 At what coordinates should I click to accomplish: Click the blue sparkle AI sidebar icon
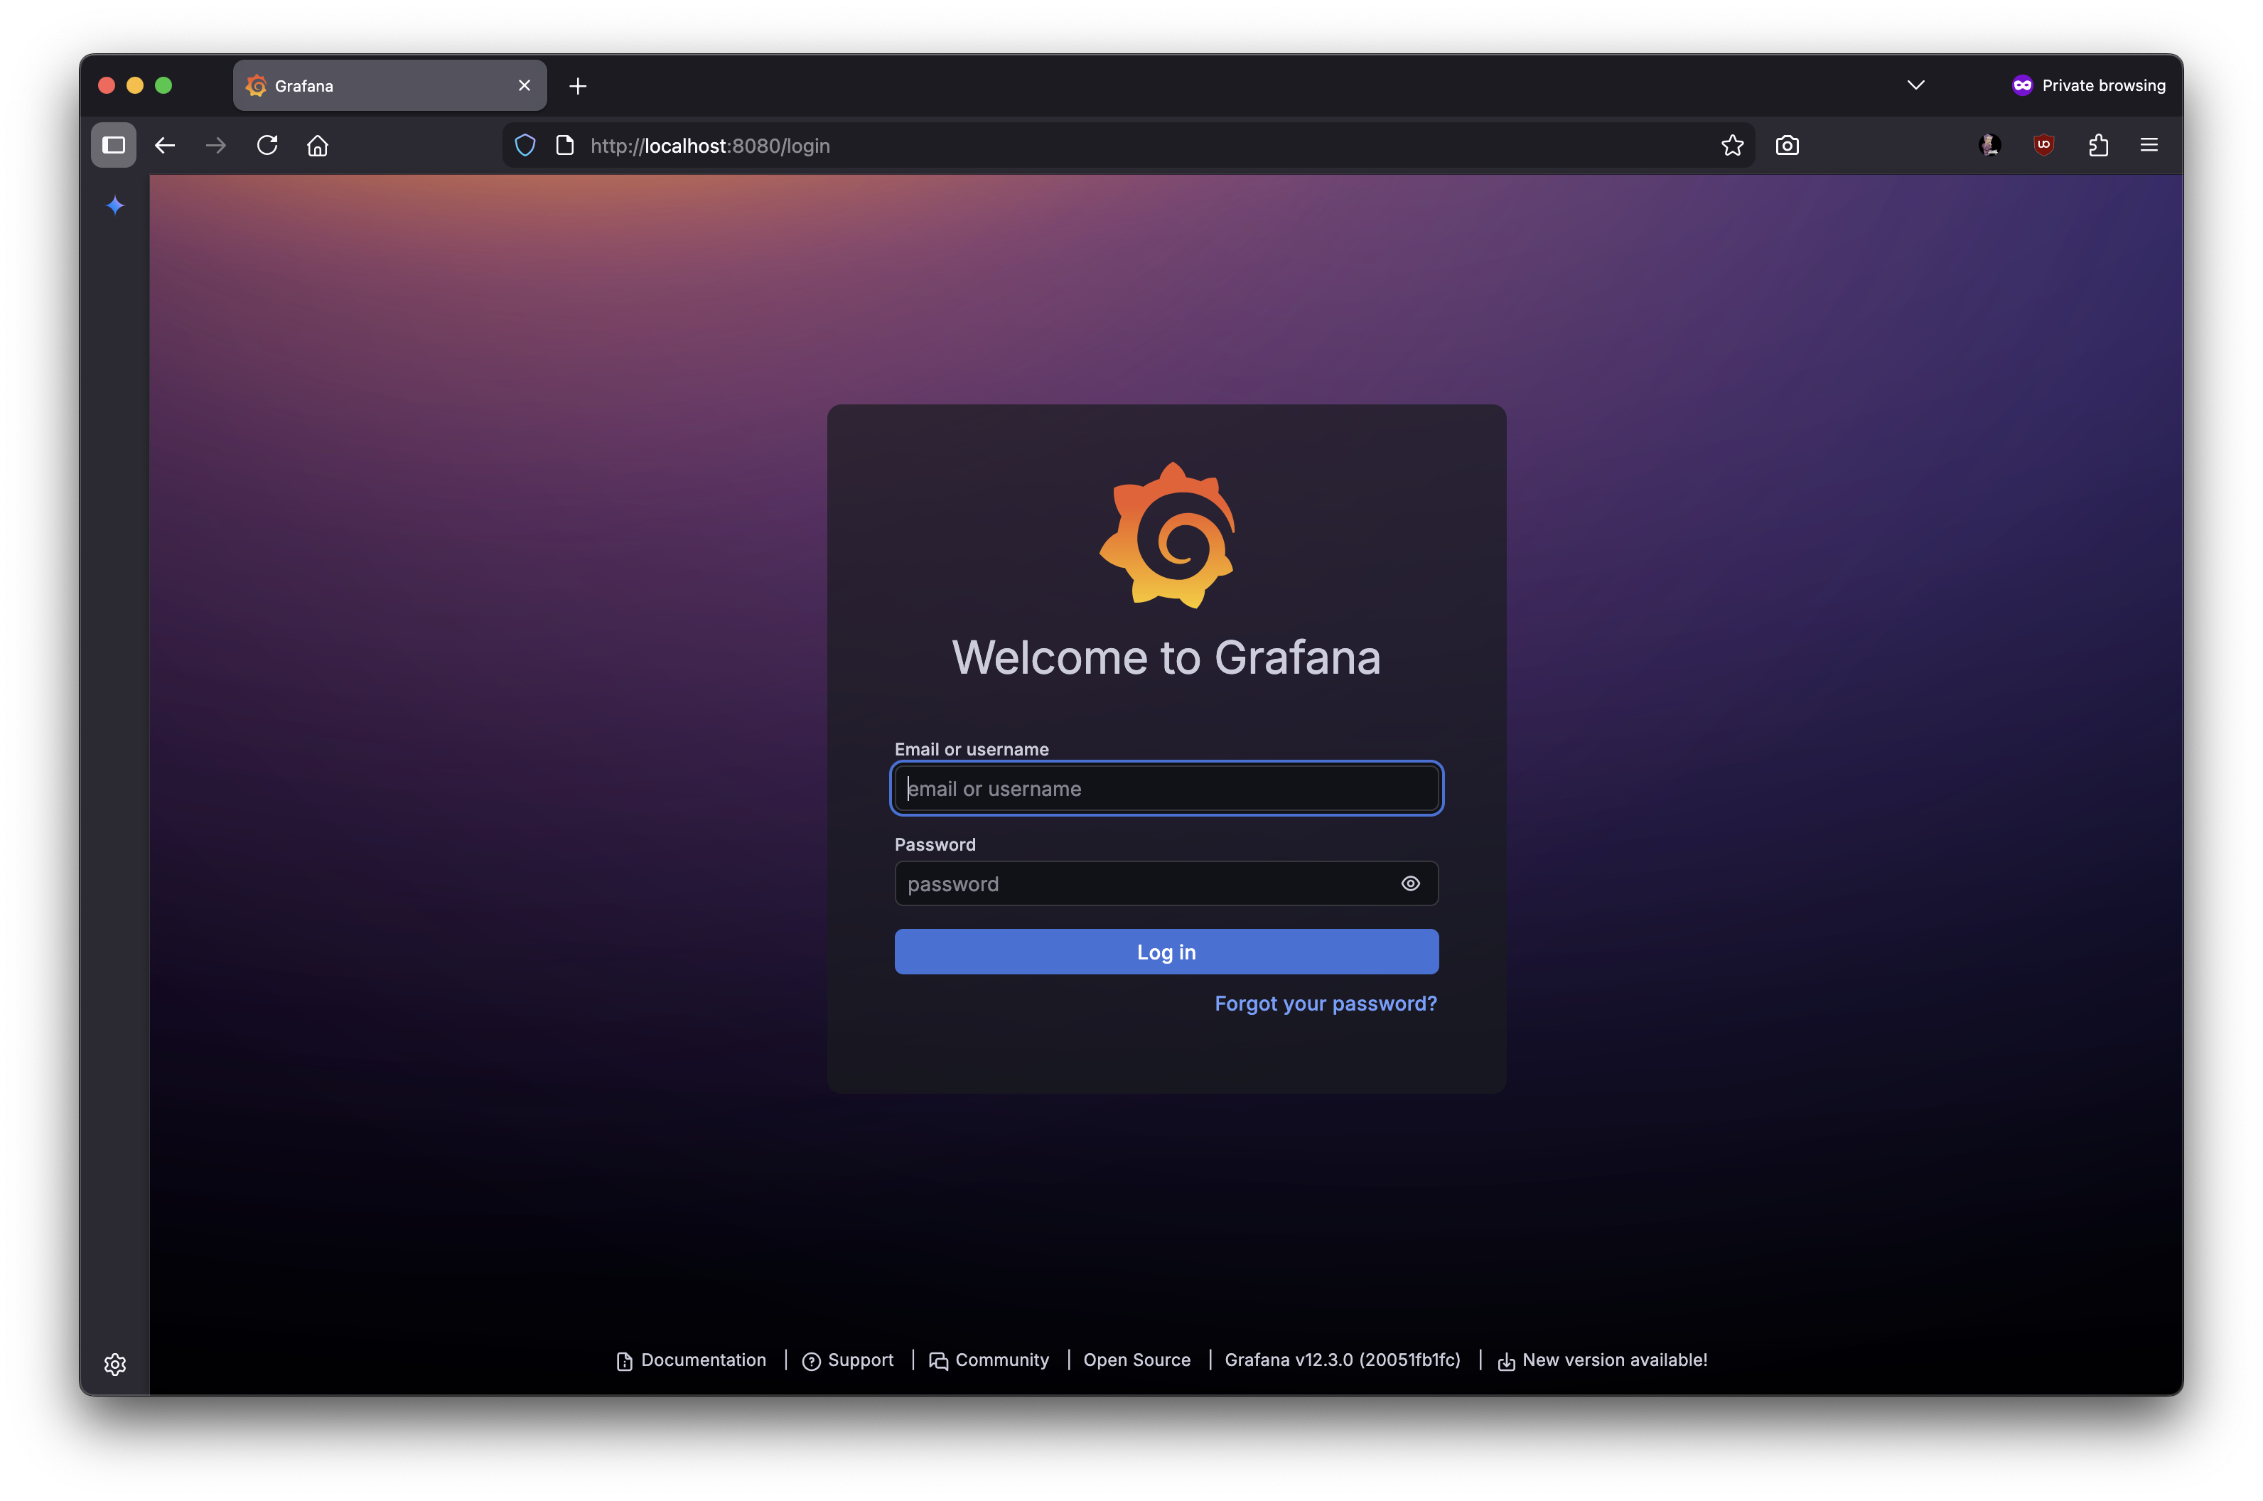coord(115,205)
